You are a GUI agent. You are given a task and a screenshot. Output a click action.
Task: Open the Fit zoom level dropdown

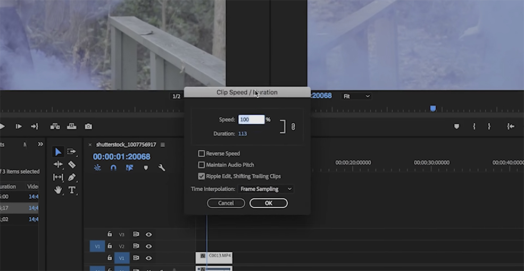point(356,96)
